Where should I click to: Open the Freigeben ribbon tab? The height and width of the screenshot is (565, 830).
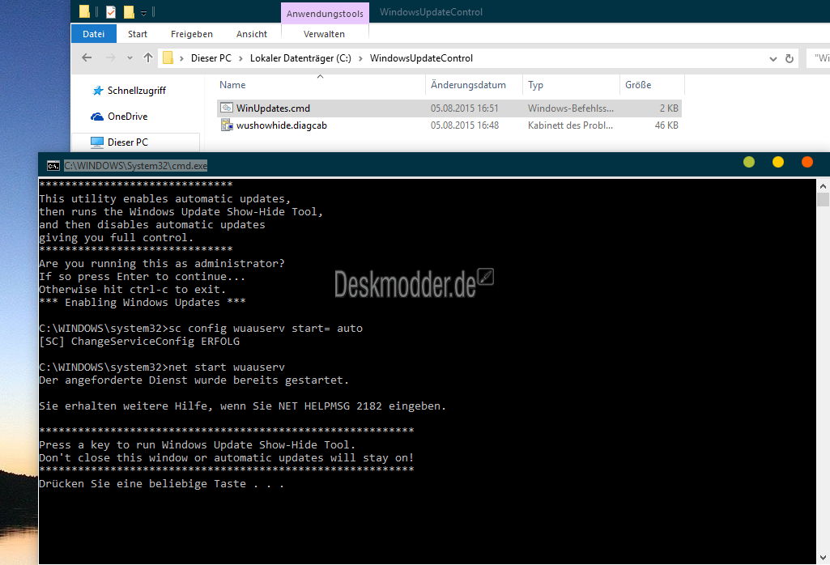click(x=192, y=34)
